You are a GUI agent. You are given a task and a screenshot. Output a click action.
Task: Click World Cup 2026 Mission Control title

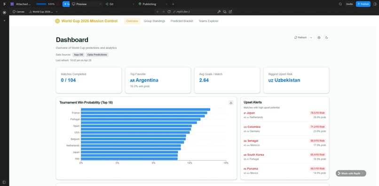point(89,21)
